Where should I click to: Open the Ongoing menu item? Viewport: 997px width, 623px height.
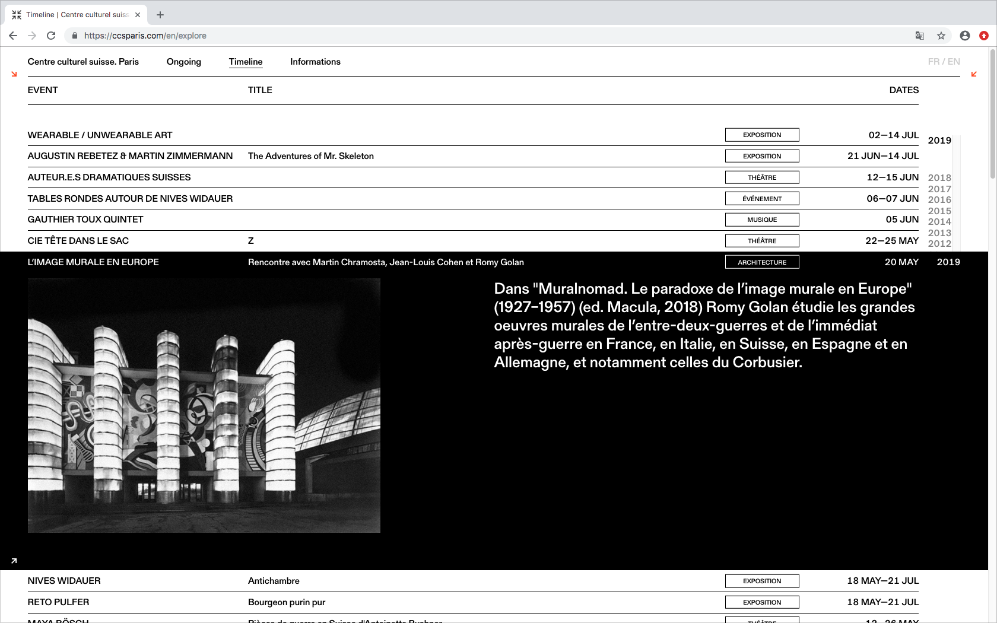coord(183,62)
